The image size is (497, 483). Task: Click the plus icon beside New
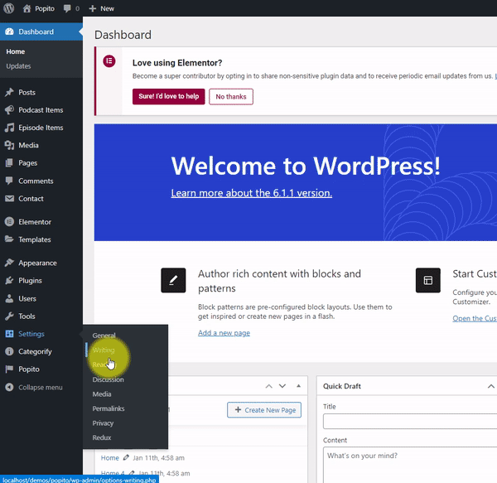coord(92,8)
